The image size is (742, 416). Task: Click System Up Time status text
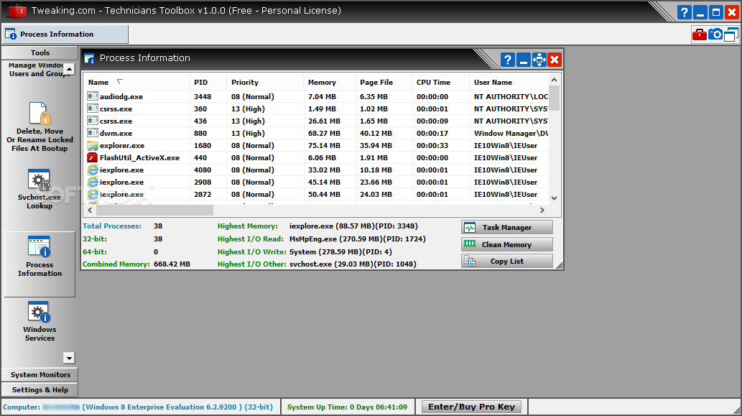[x=347, y=407]
